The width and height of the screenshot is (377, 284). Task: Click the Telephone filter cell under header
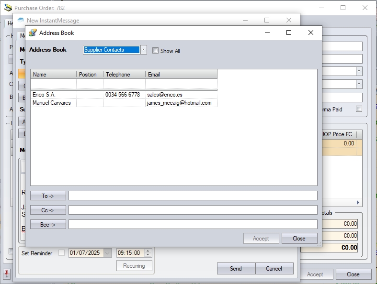(124, 84)
